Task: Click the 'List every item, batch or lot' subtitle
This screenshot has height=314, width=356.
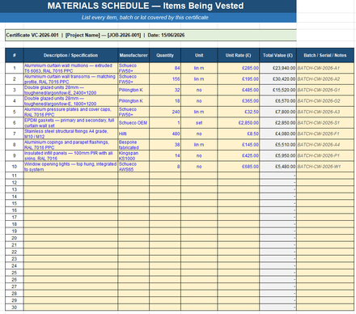Action: 145,18
